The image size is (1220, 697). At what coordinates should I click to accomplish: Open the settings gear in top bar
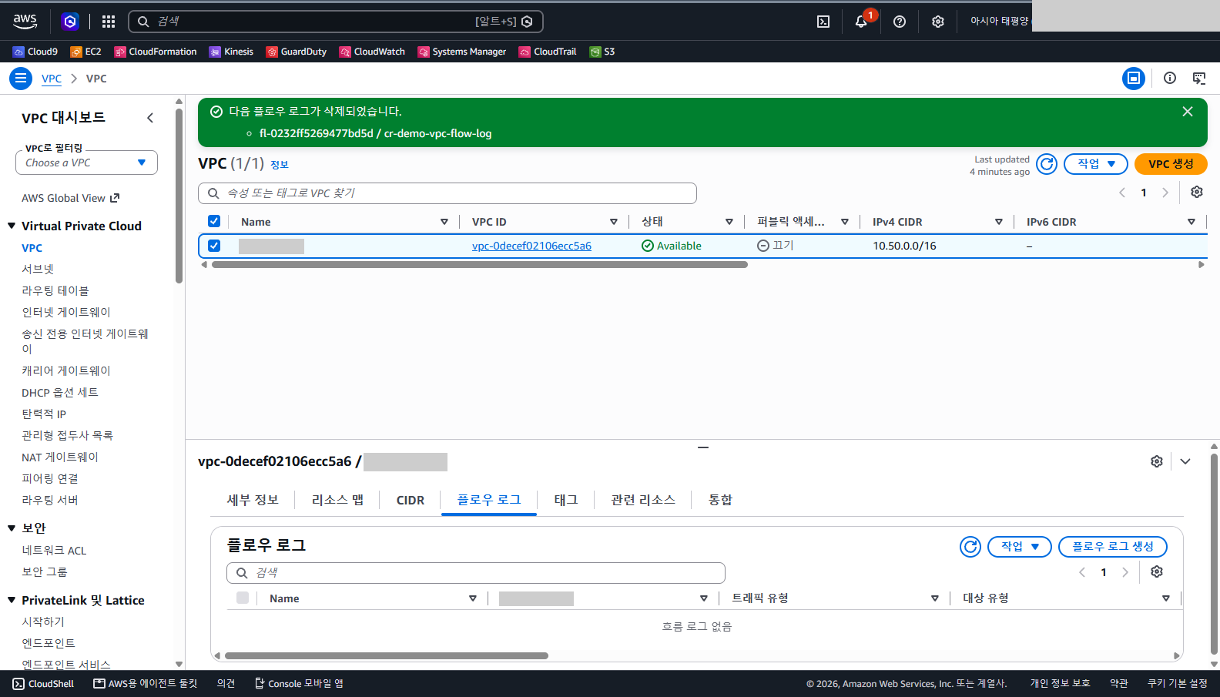pyautogui.click(x=937, y=22)
